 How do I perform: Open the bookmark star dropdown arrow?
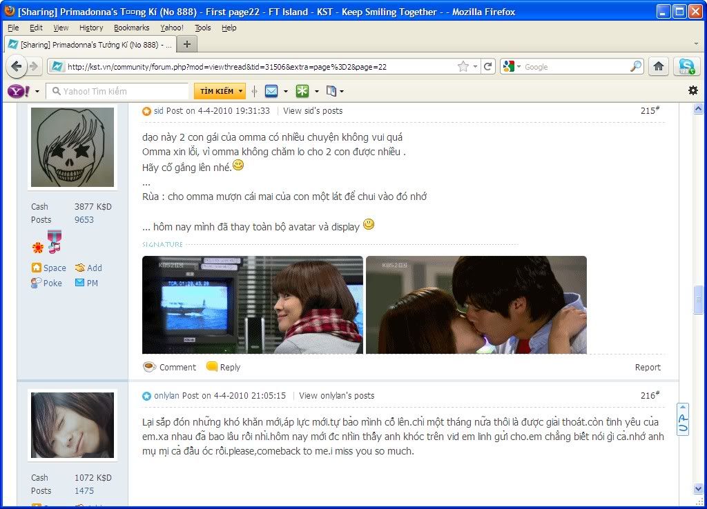[475, 67]
